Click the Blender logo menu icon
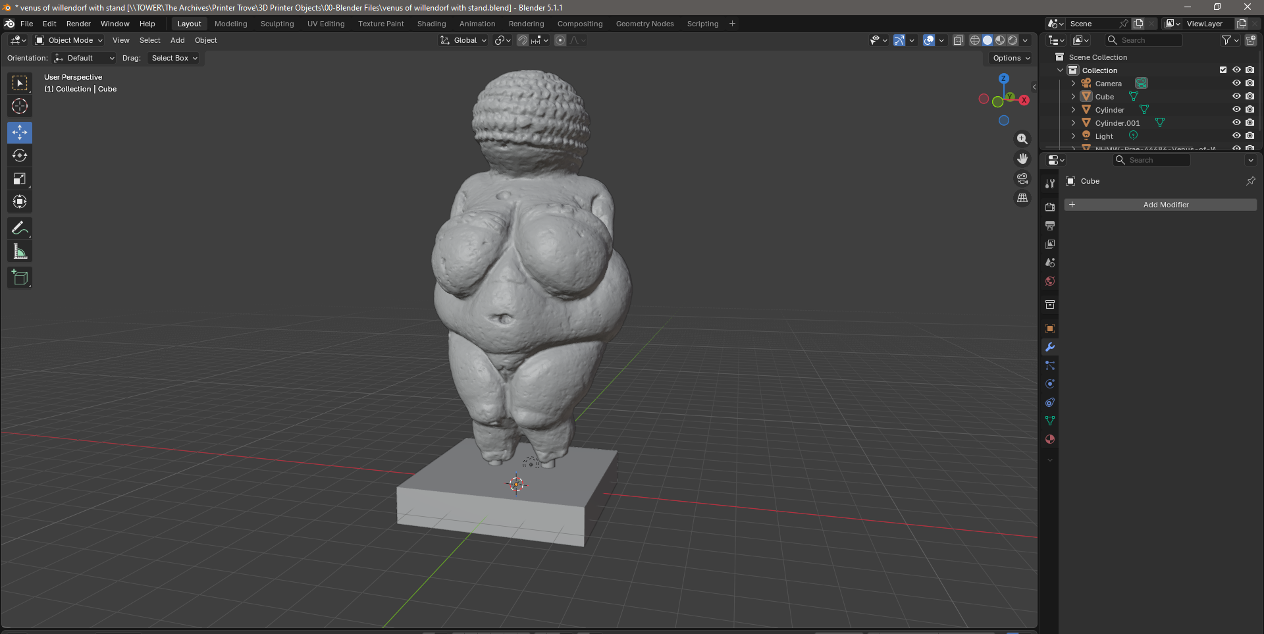Screen dimensions: 1264x634 coord(10,24)
